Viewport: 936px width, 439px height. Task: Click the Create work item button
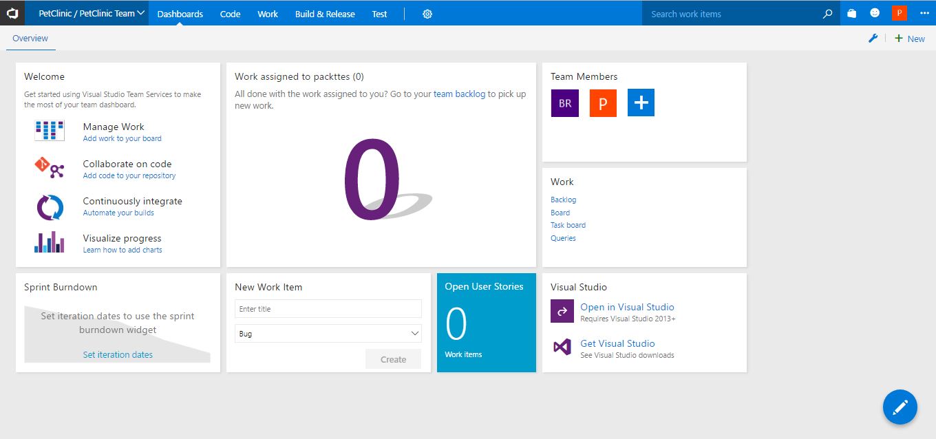click(x=393, y=359)
